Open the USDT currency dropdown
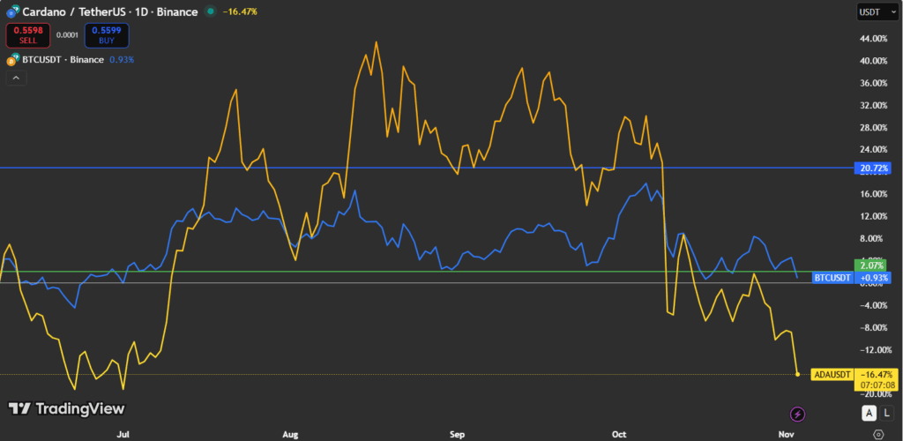This screenshot has height=441, width=903. pyautogui.click(x=877, y=11)
